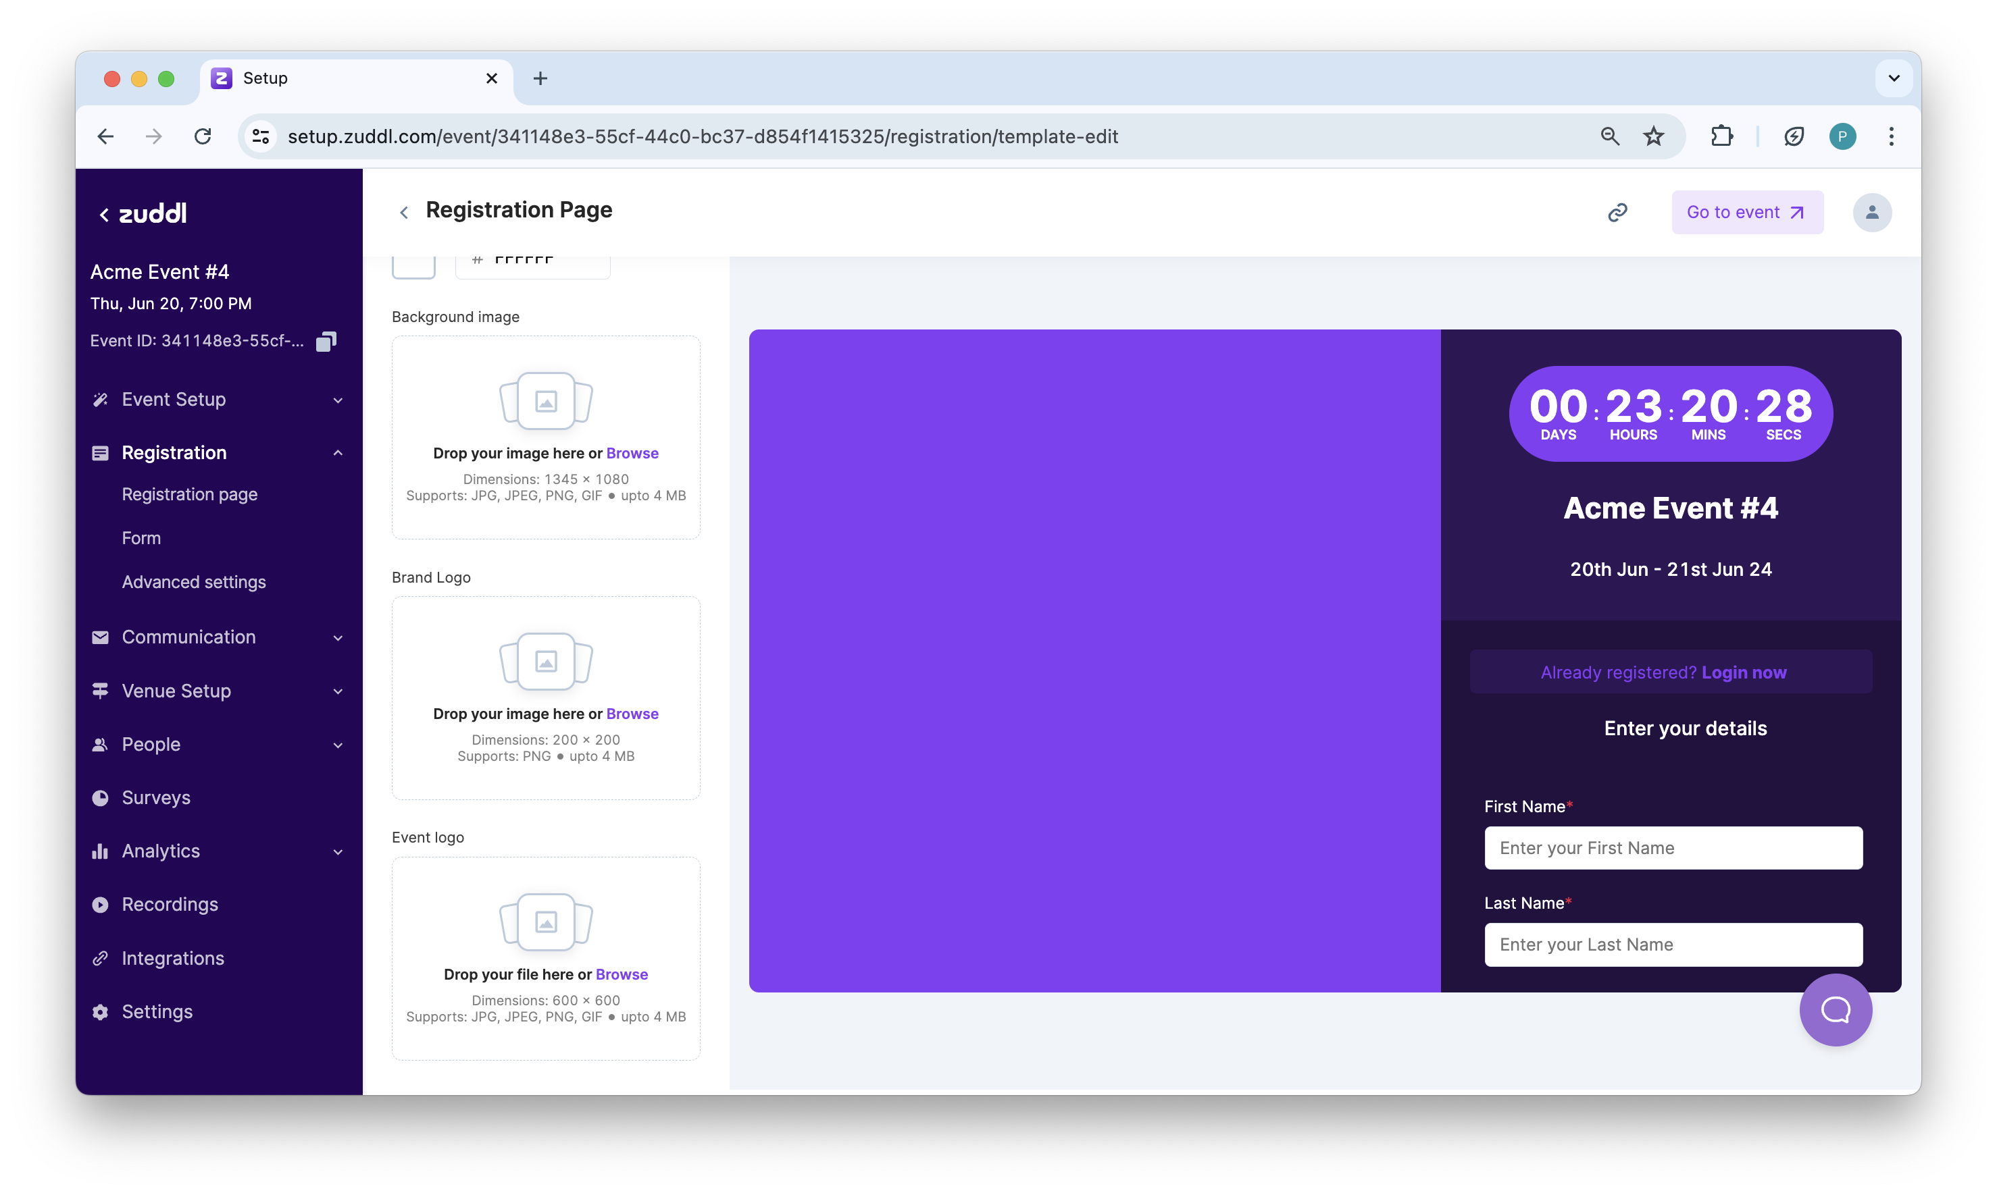Browse for a Brand Logo image

pos(632,714)
